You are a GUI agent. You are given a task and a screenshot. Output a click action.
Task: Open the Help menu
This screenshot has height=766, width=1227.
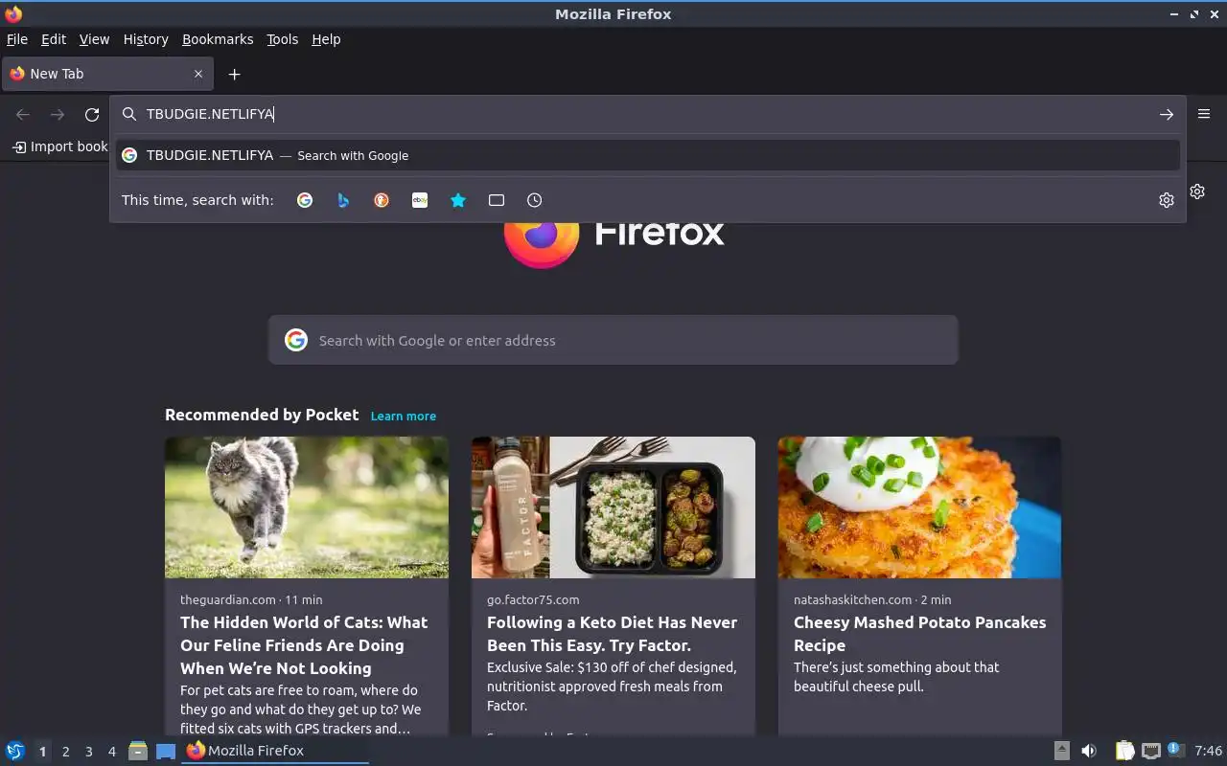[326, 39]
